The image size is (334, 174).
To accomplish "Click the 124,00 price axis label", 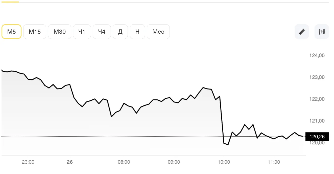I will 317,55.
